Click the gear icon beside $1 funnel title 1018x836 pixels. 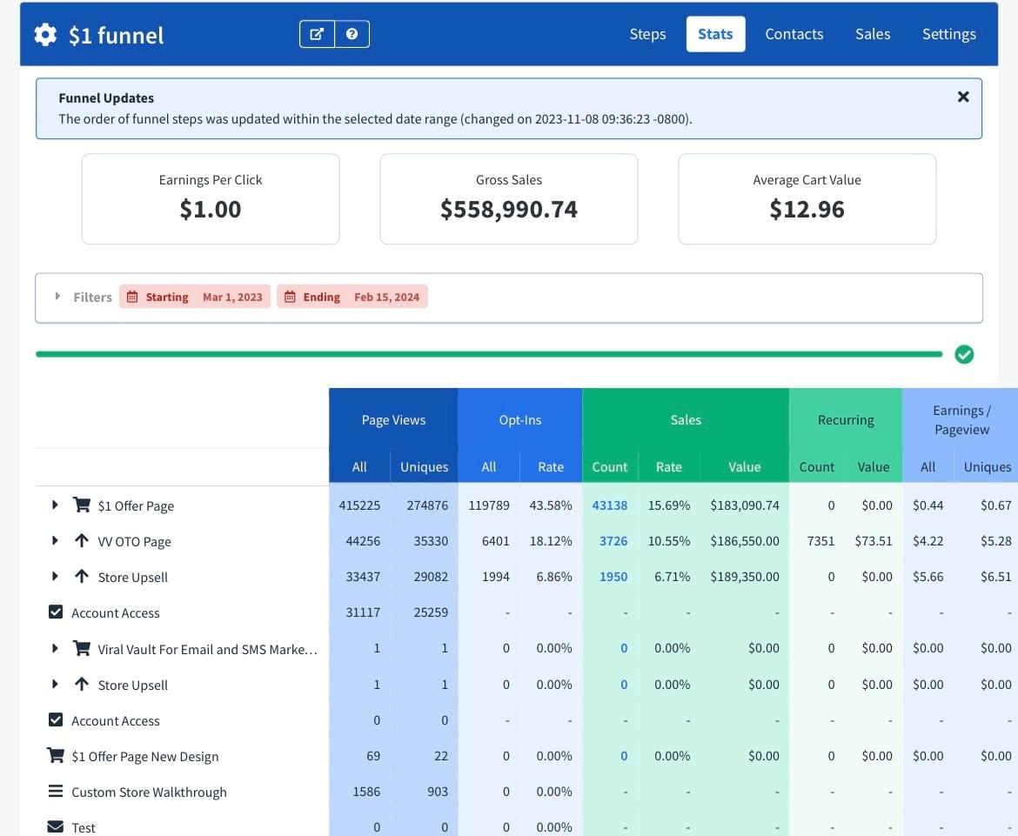45,35
